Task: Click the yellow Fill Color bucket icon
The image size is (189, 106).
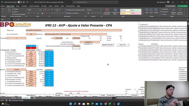Action: [x=43, y=13]
